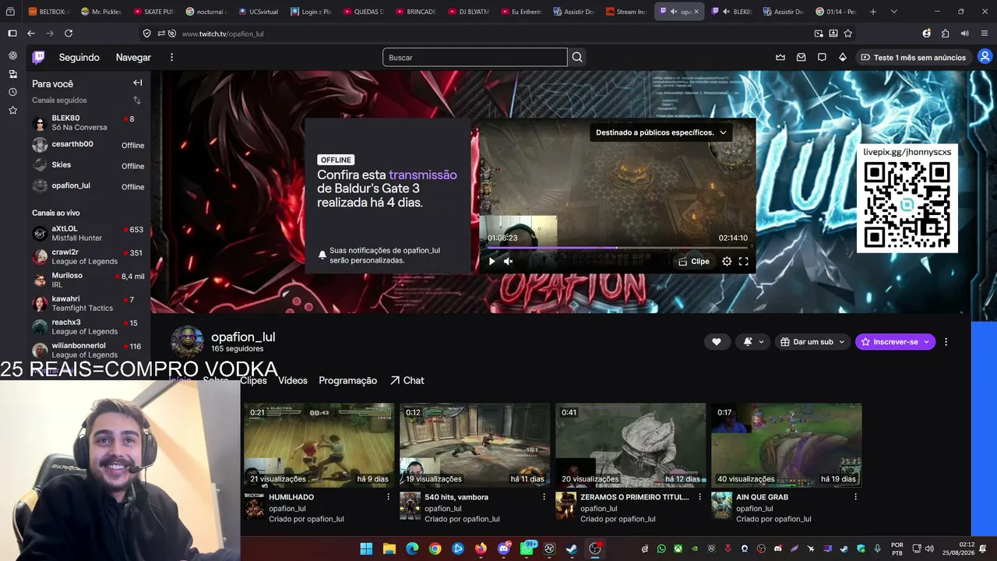Go back in browser history

coord(31,34)
